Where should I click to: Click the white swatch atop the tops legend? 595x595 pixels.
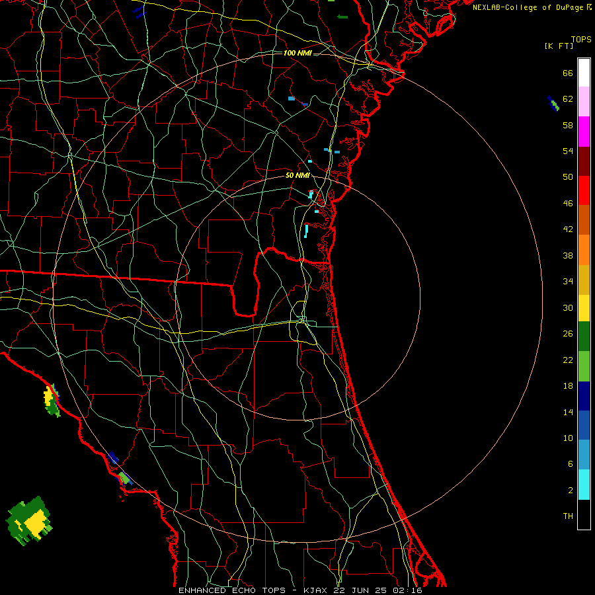click(584, 73)
